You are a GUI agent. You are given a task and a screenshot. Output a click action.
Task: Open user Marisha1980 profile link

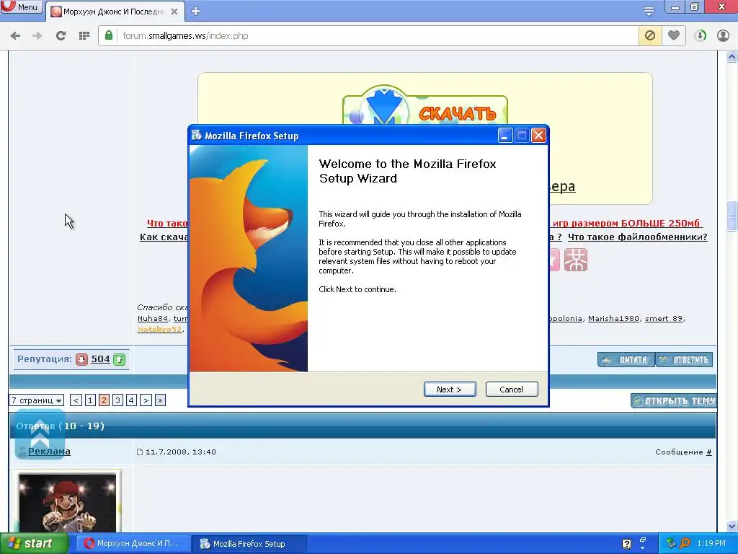pos(613,318)
